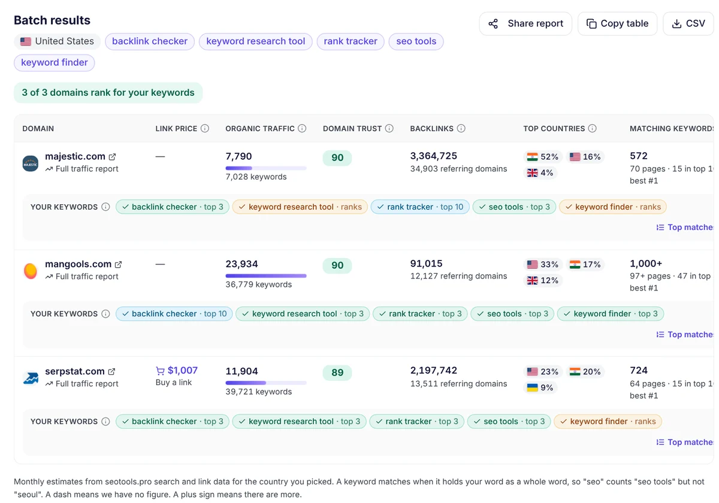Click domain trust badge 90 for majestic.com

point(337,158)
